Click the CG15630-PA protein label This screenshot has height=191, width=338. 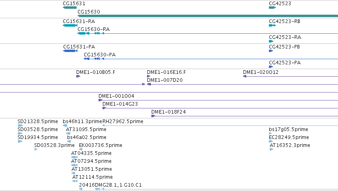[100, 55]
